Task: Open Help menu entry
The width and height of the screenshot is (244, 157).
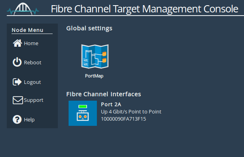Action: pos(29,120)
